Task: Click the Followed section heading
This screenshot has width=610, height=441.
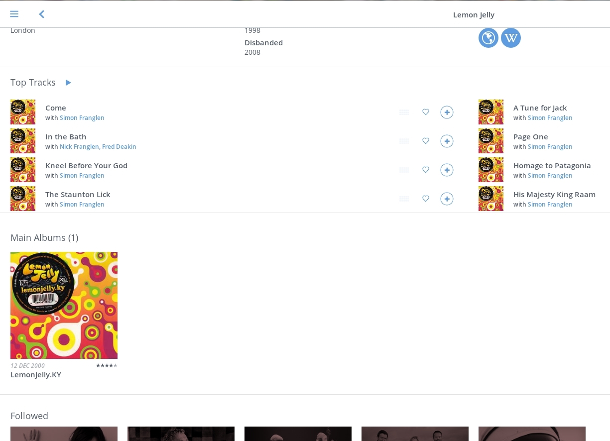Action: (29, 416)
